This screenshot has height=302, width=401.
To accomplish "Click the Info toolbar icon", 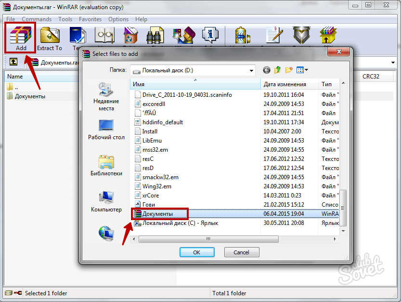I will pyautogui.click(x=210, y=36).
